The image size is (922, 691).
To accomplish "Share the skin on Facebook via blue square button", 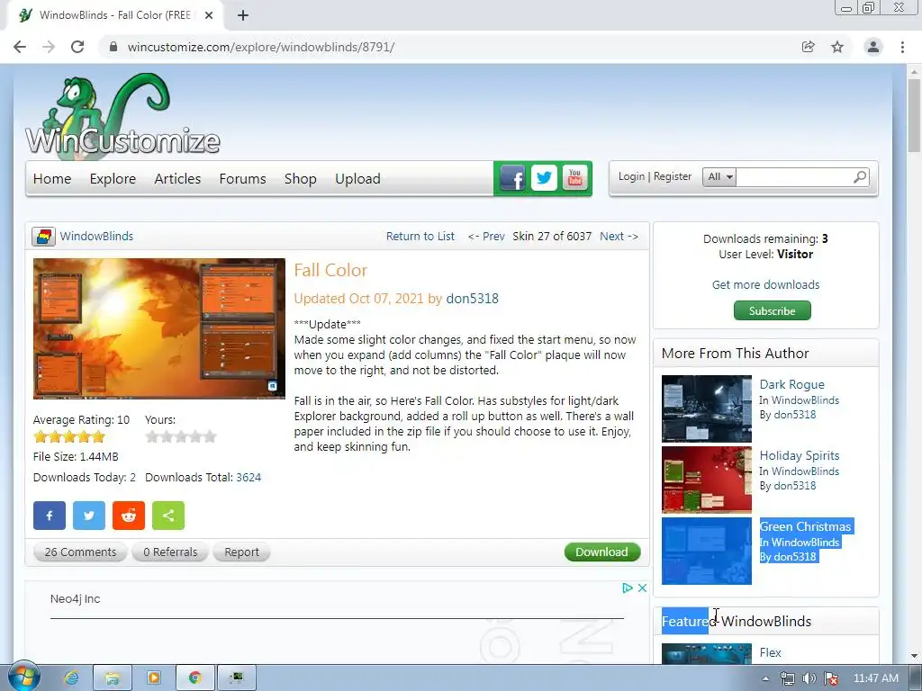I will (50, 516).
